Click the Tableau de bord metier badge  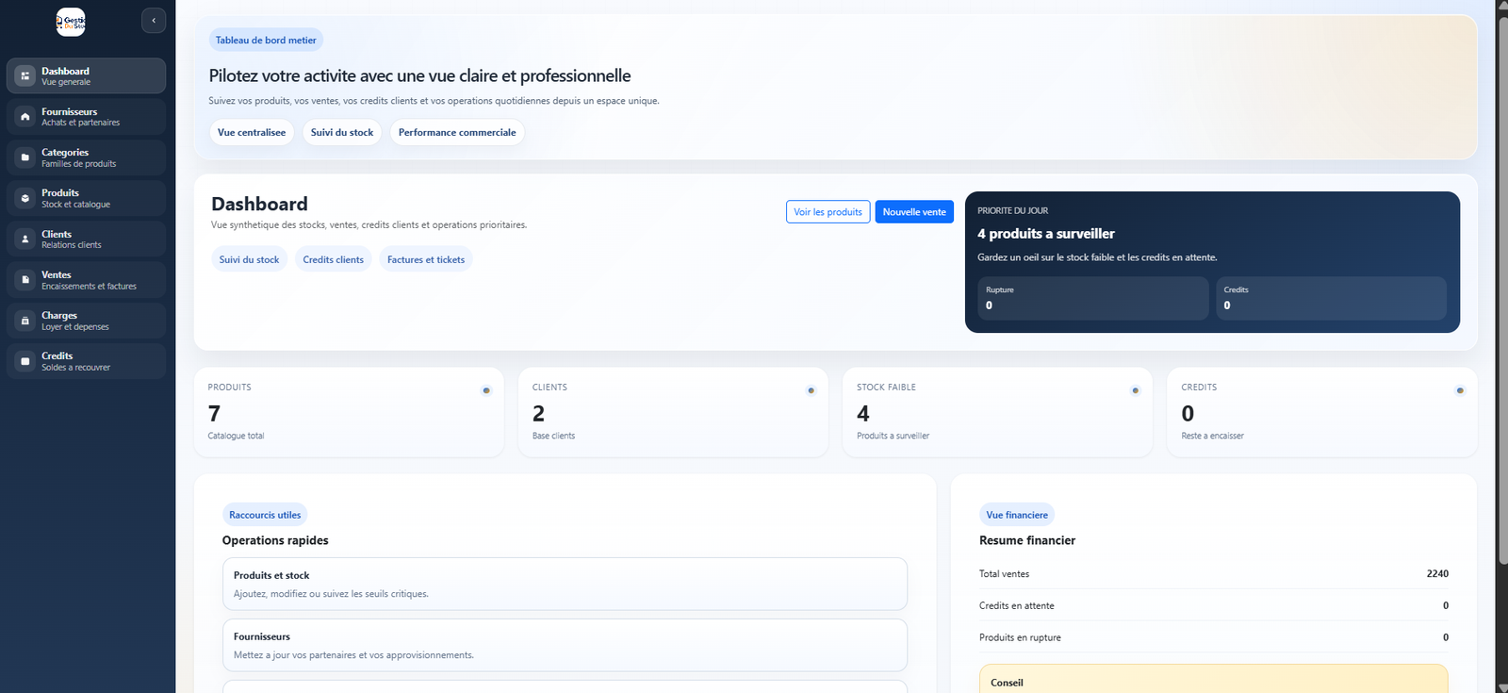click(266, 40)
